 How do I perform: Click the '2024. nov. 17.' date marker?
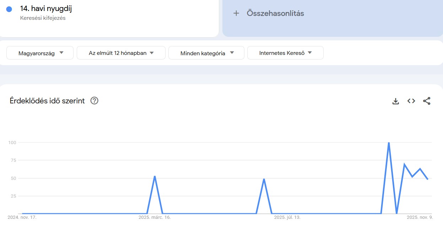pos(23,217)
